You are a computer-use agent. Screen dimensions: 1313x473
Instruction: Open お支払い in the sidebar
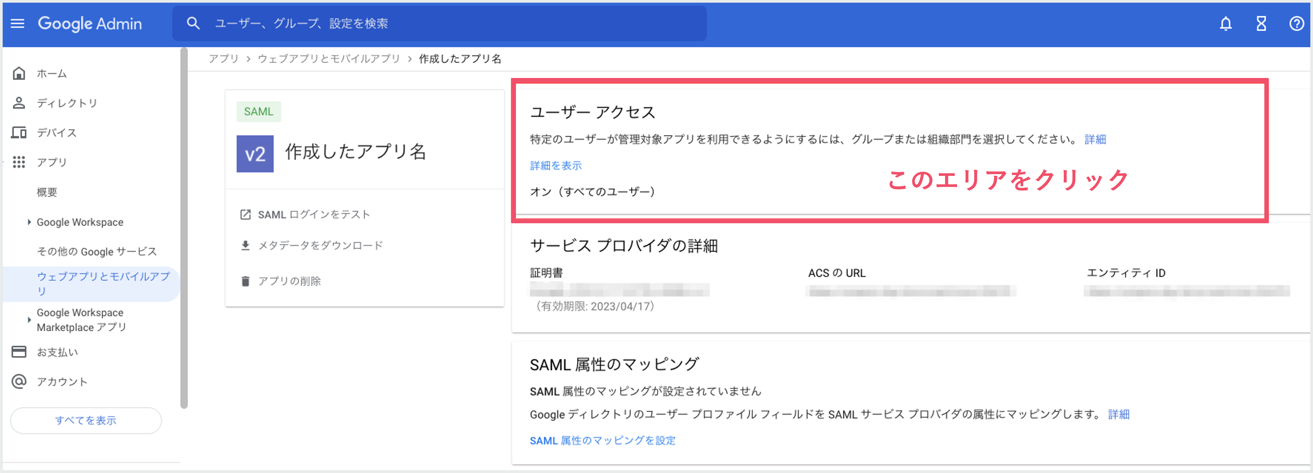point(57,352)
